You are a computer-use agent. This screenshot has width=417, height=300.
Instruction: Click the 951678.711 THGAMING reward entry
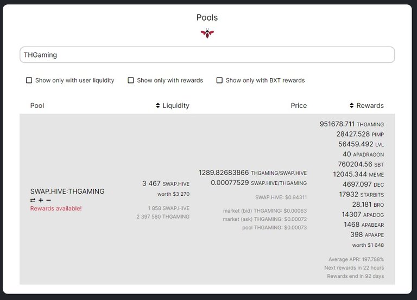coord(352,124)
